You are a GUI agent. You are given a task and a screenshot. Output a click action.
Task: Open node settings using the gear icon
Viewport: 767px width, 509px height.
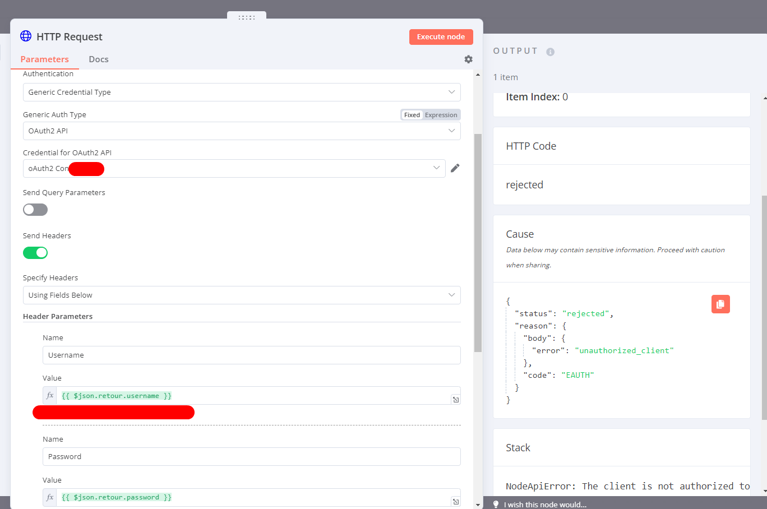[468, 59]
